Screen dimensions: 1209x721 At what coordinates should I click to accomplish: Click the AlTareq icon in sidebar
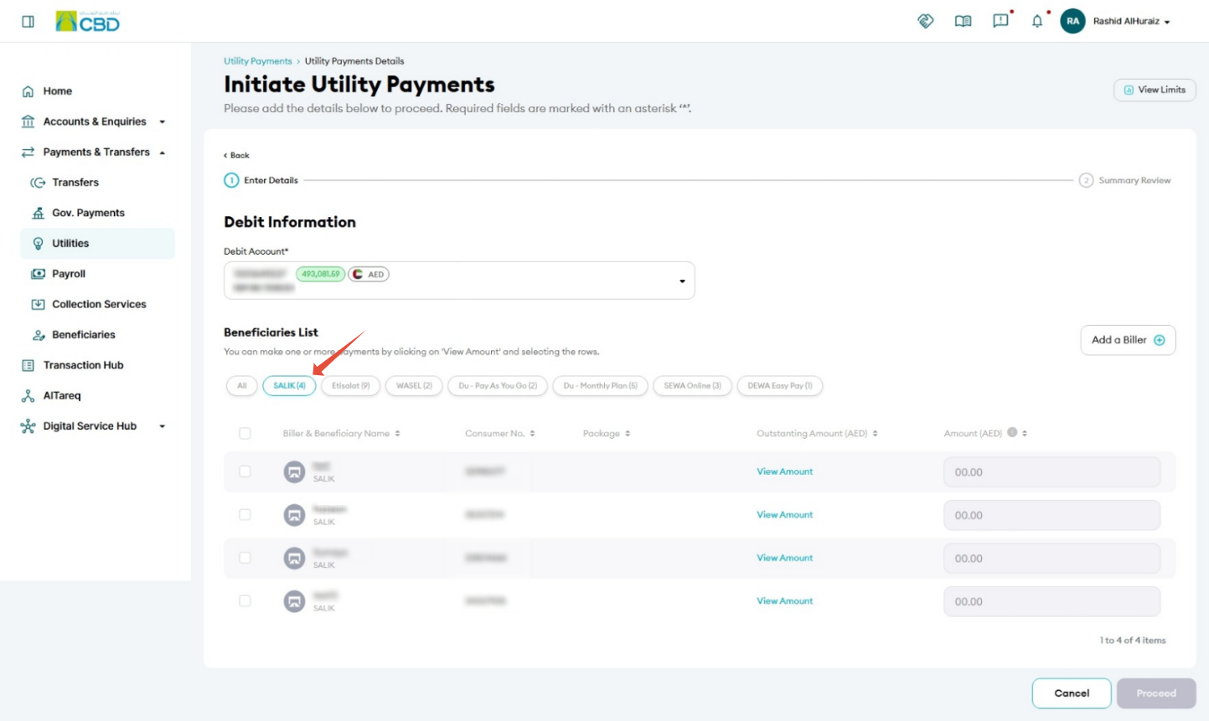tap(28, 396)
